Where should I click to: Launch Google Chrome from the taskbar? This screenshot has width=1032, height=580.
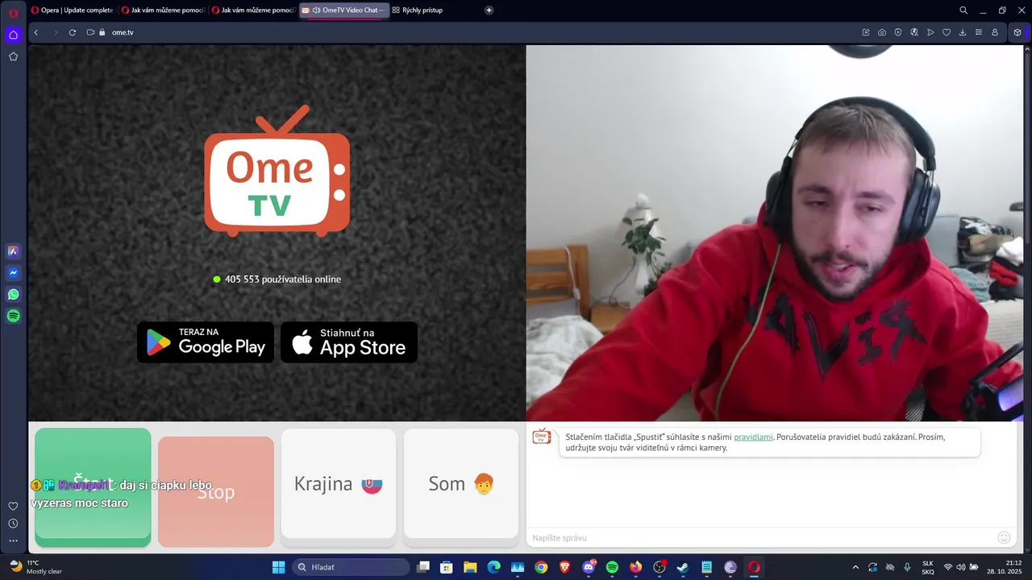tap(541, 567)
